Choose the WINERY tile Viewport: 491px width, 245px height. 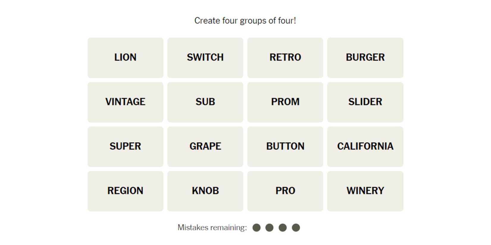(365, 191)
